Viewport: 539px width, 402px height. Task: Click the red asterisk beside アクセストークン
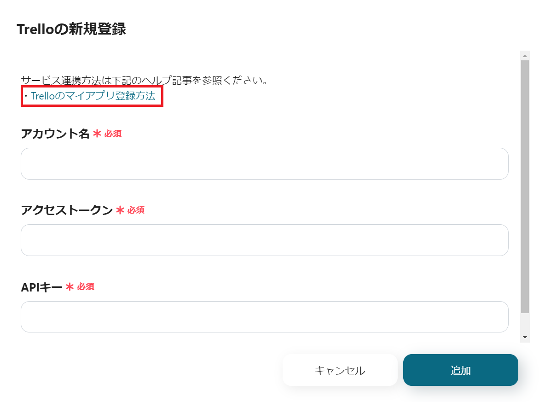(x=120, y=210)
